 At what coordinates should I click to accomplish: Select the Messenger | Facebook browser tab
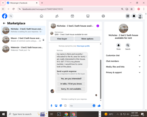[x=22, y=3]
